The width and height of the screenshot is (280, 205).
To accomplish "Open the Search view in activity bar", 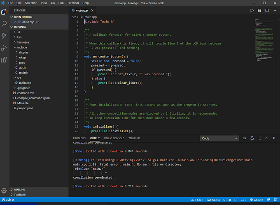I will click(4, 24).
